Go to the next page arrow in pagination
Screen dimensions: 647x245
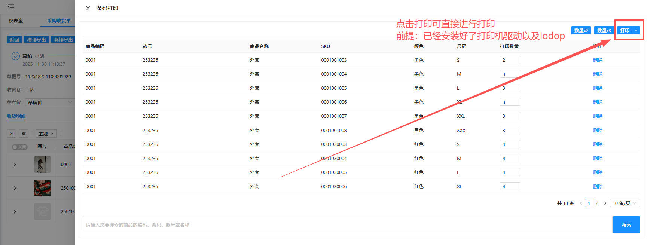click(605, 203)
